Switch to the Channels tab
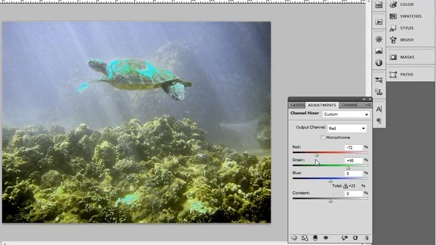436x245 pixels. pyautogui.click(x=349, y=105)
